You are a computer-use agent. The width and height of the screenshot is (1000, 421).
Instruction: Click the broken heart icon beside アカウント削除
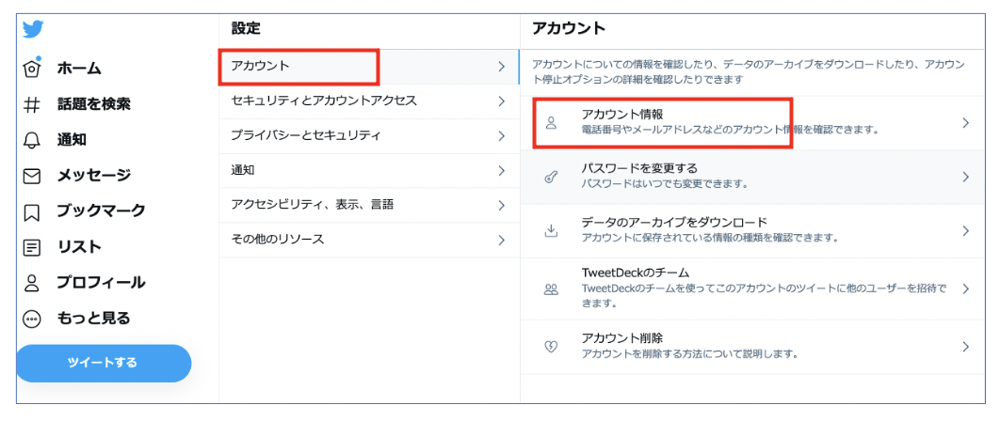(x=552, y=347)
